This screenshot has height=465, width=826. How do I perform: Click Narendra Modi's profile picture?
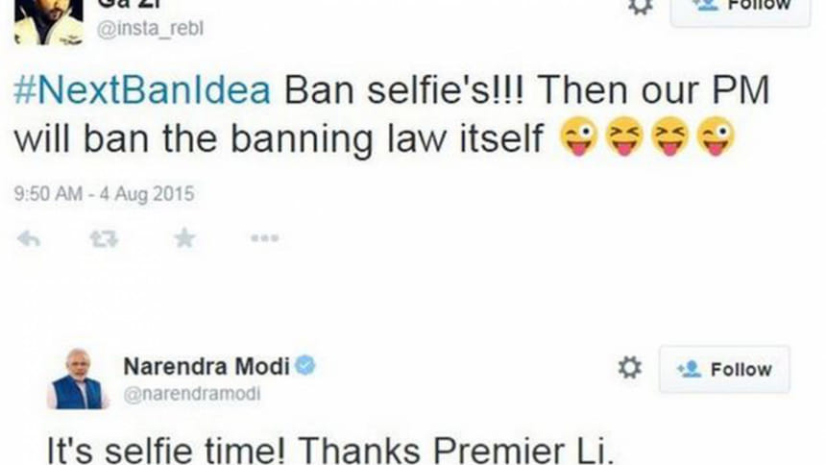(78, 379)
